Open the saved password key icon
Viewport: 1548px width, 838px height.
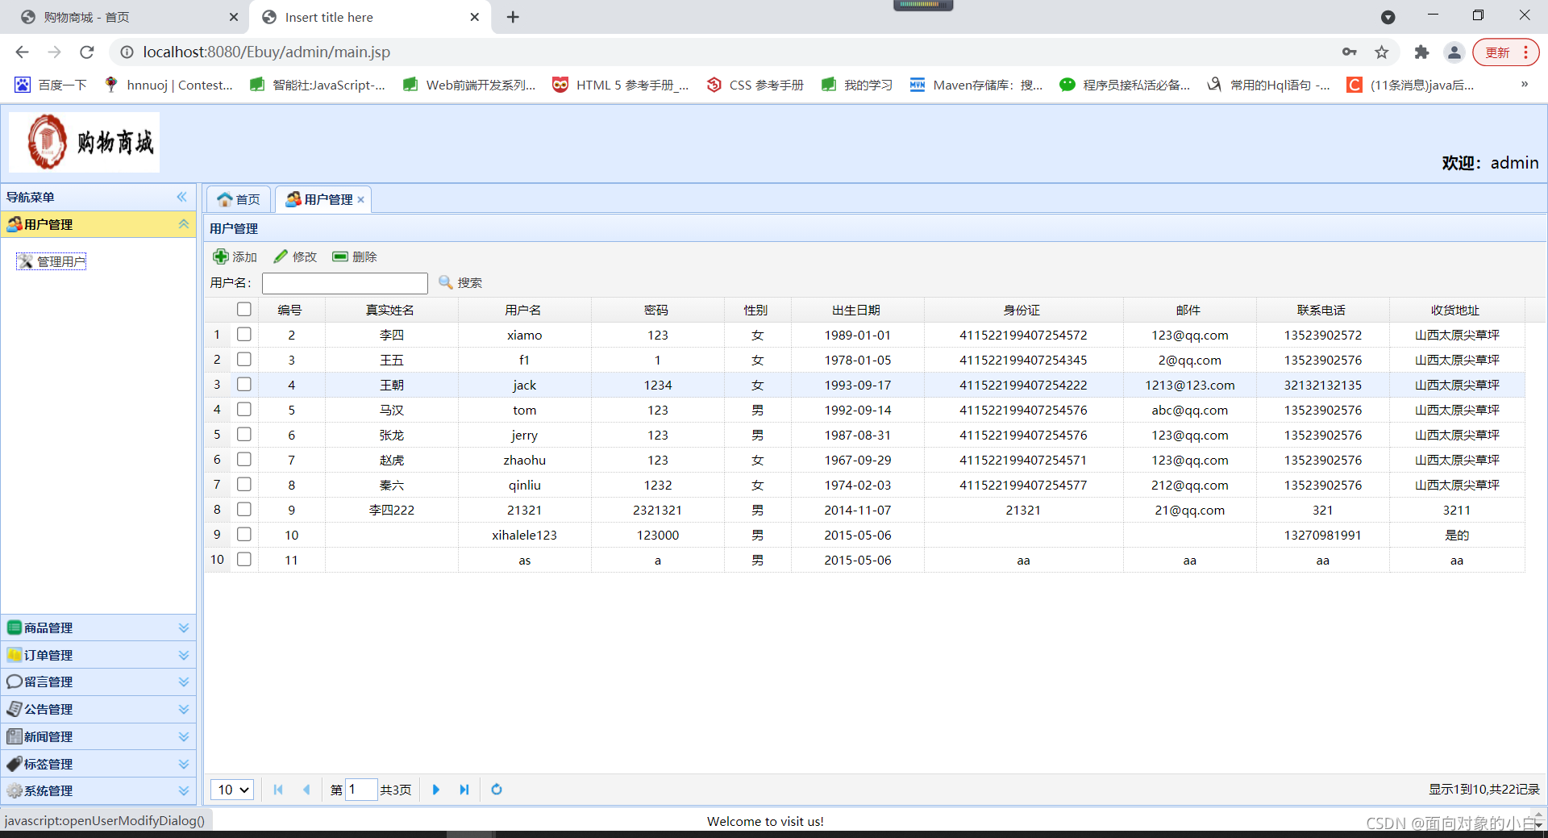[1350, 52]
